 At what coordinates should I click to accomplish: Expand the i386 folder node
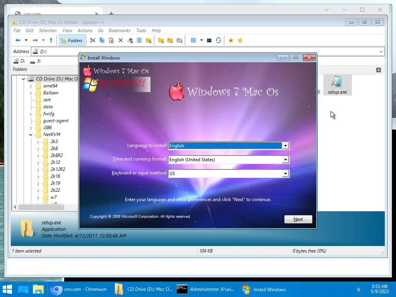31,128
